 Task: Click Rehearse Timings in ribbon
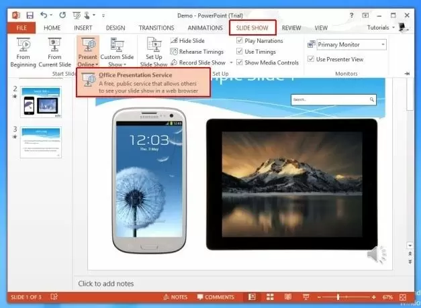198,52
